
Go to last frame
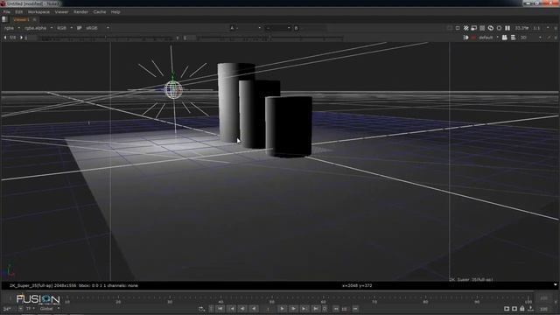(315, 309)
